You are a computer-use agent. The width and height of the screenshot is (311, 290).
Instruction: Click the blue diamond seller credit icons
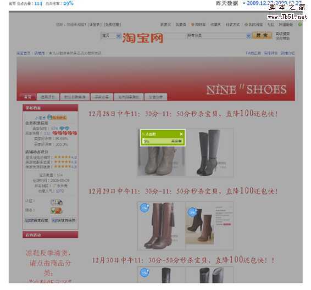[x=64, y=129]
